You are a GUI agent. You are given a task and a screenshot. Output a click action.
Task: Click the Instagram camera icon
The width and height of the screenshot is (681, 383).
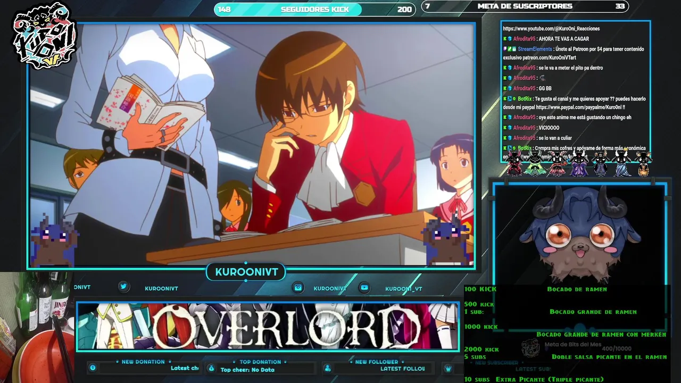pyautogui.click(x=298, y=287)
